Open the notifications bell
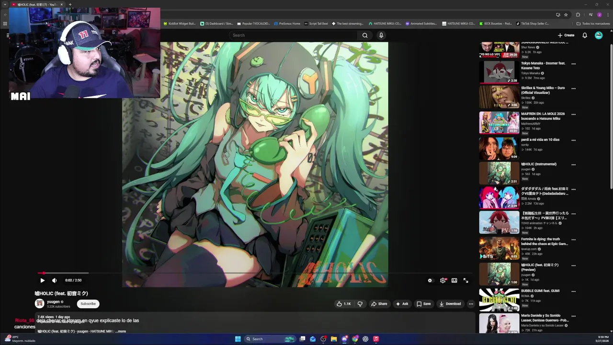 585,35
